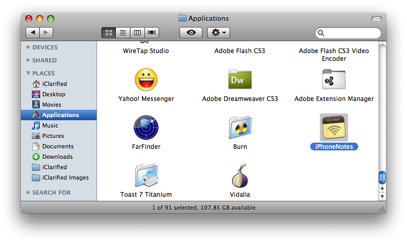Expand the DEVICES sidebar section

click(29, 47)
